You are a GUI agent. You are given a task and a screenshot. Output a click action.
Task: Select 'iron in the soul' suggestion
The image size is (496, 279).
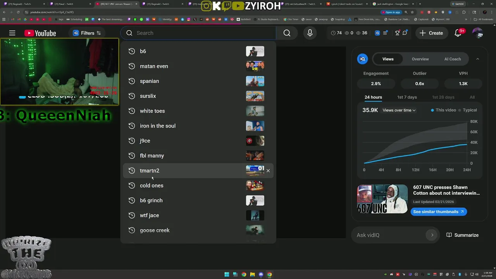coord(198,126)
